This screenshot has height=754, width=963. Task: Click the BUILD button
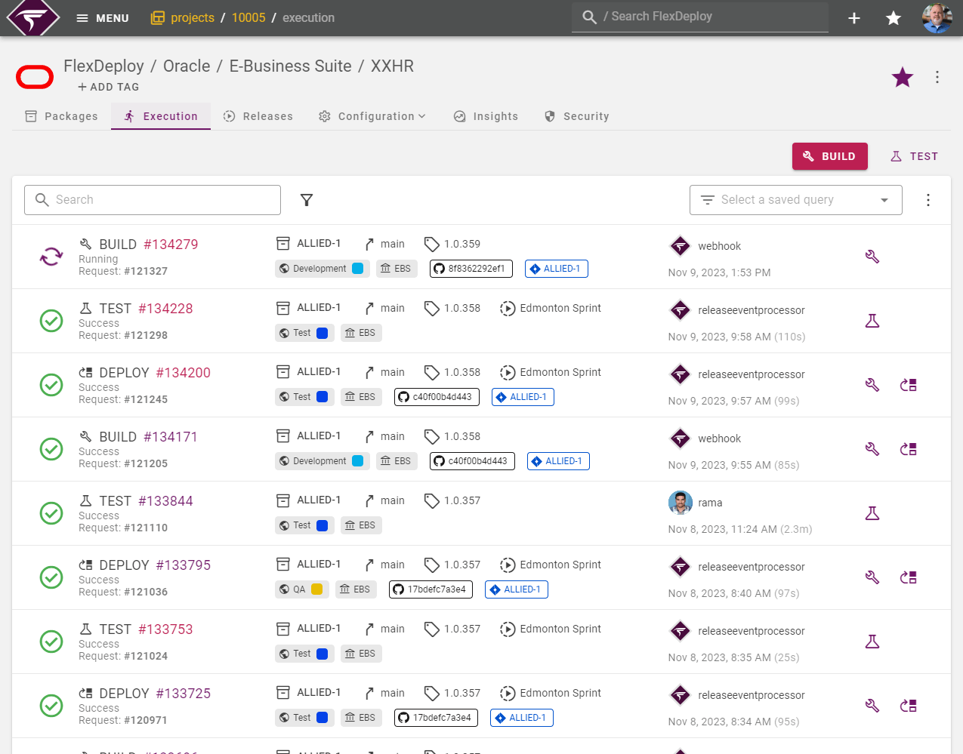829,156
